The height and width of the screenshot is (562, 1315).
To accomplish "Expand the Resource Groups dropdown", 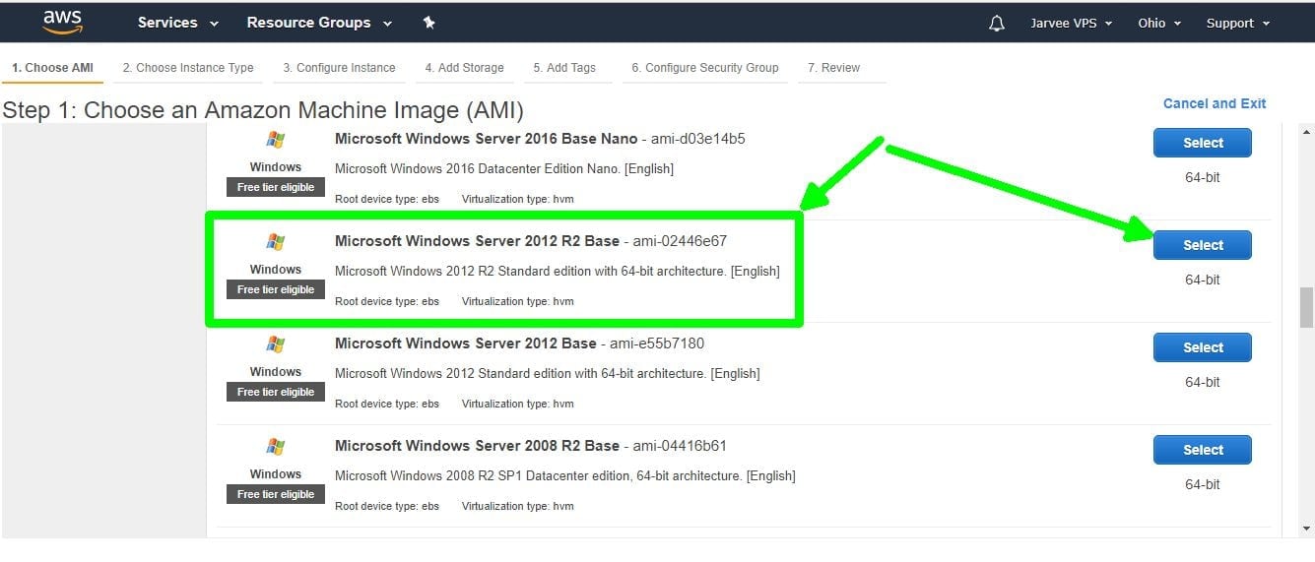I will pyautogui.click(x=319, y=23).
